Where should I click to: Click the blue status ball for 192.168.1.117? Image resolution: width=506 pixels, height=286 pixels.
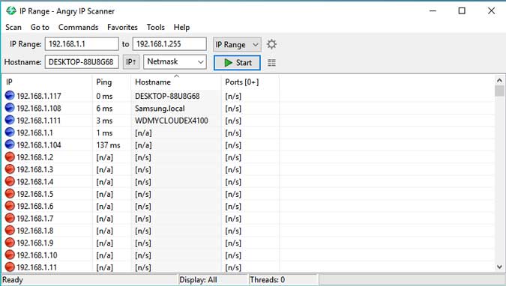pyautogui.click(x=10, y=95)
